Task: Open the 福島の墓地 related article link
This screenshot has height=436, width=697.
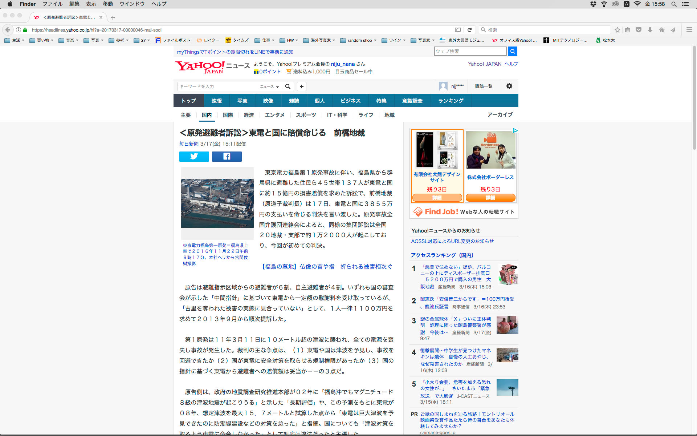Action: coord(327,267)
